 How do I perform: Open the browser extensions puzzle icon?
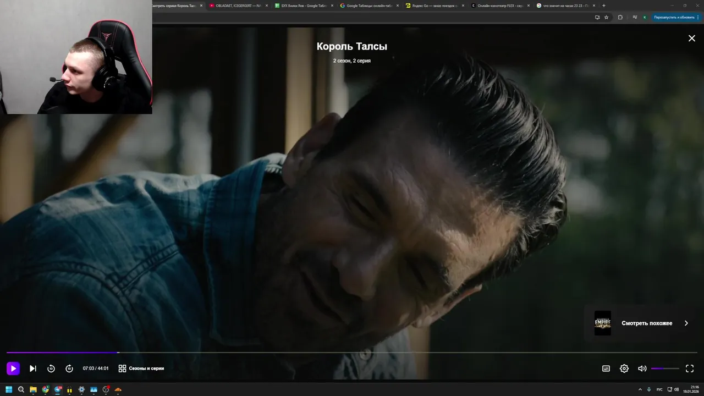[x=620, y=17]
